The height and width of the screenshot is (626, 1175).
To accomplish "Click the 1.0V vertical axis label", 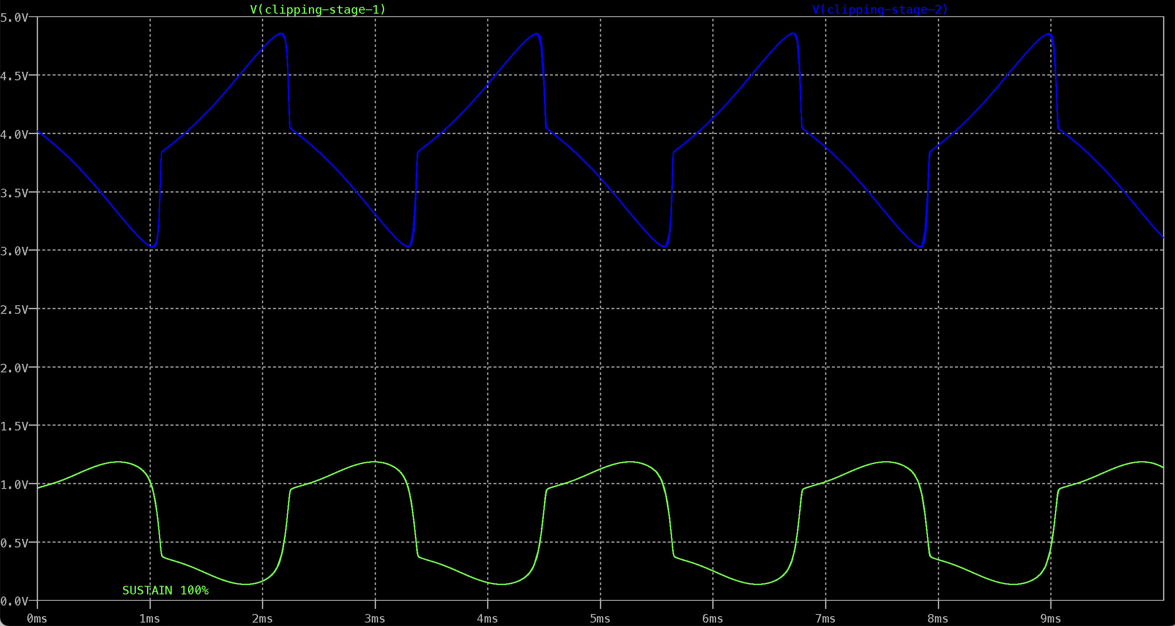I will tap(14, 485).
